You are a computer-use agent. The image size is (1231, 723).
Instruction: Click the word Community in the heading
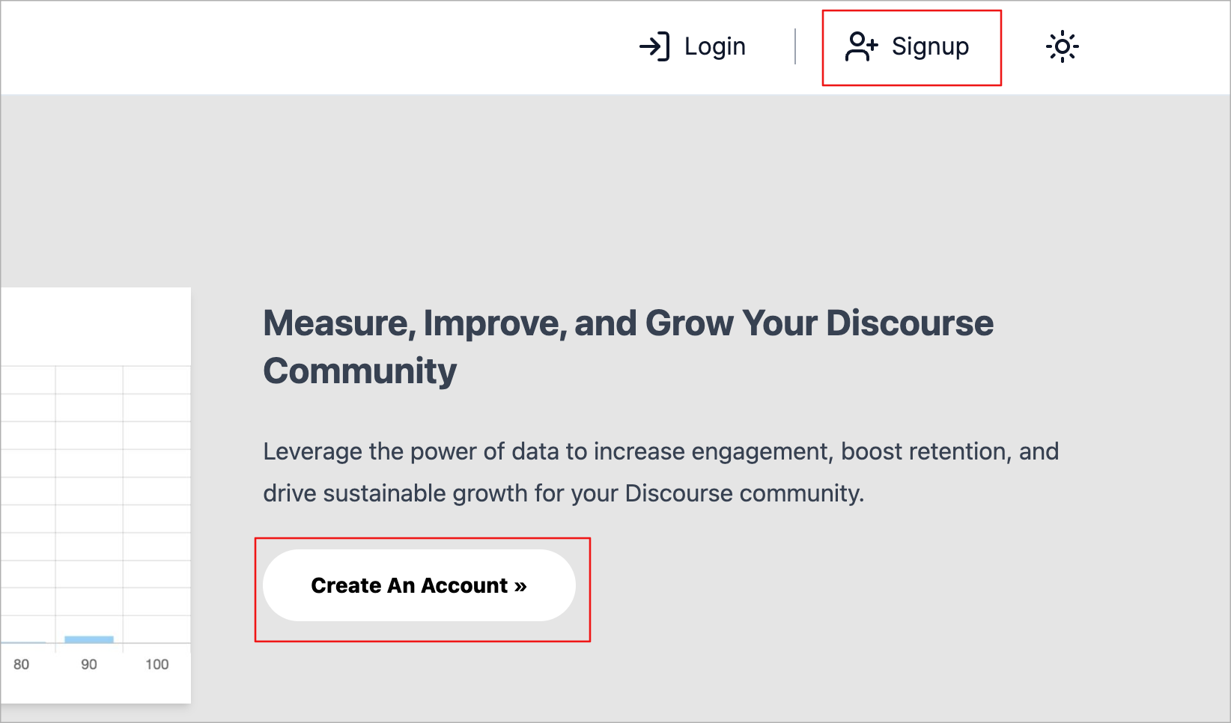click(x=360, y=371)
